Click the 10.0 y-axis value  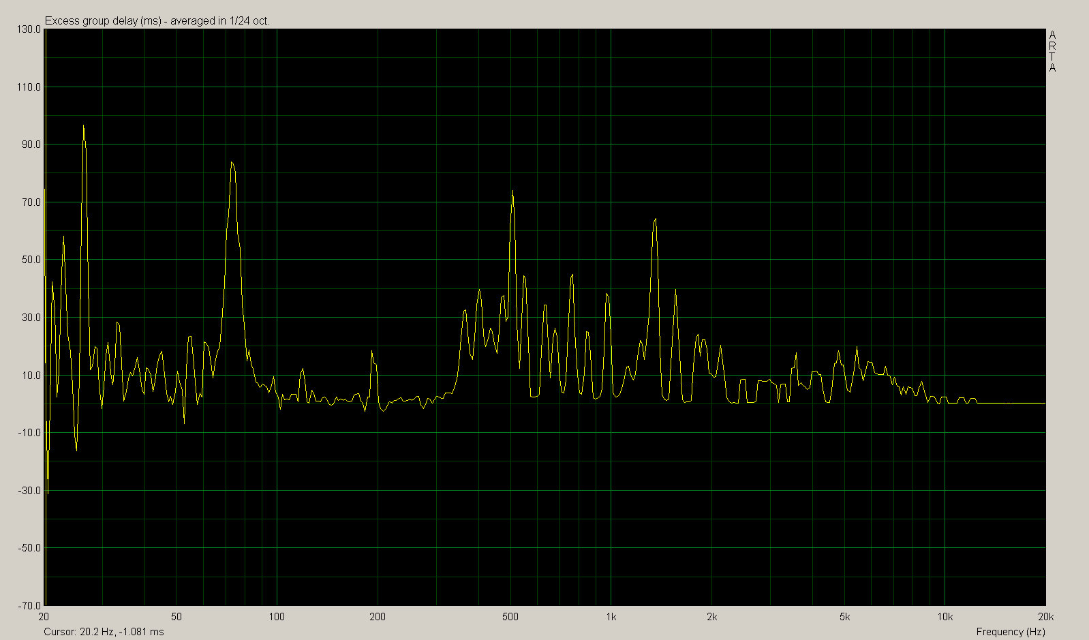point(32,375)
